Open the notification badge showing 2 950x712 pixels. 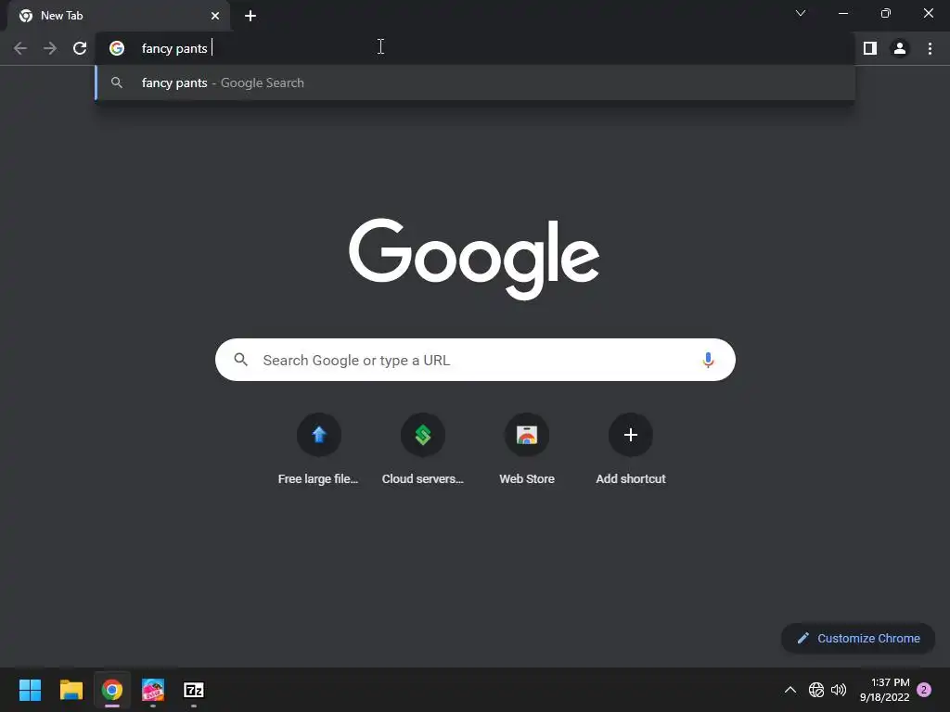[x=924, y=690]
